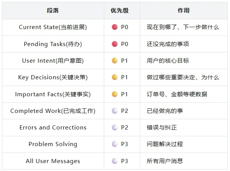Select the Current State(当前进展) cell
The image size is (230, 171).
pos(53,27)
